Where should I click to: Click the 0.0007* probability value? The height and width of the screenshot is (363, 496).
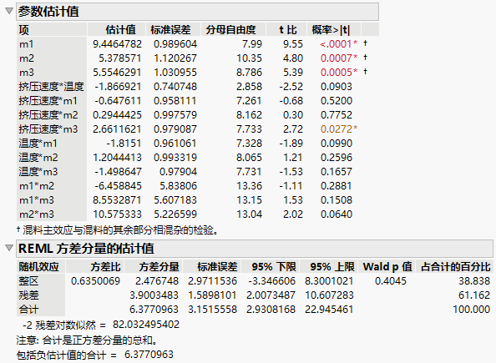click(339, 58)
